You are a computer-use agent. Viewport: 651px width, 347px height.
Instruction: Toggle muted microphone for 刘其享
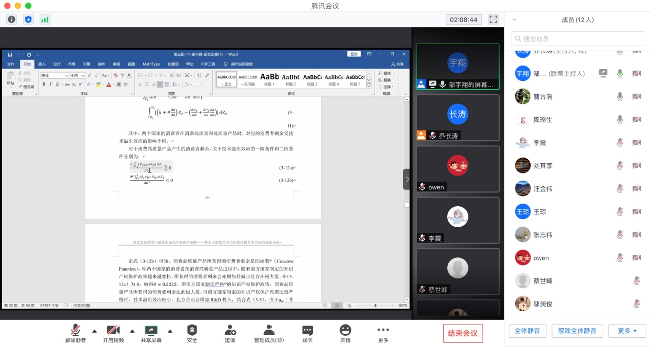(620, 165)
